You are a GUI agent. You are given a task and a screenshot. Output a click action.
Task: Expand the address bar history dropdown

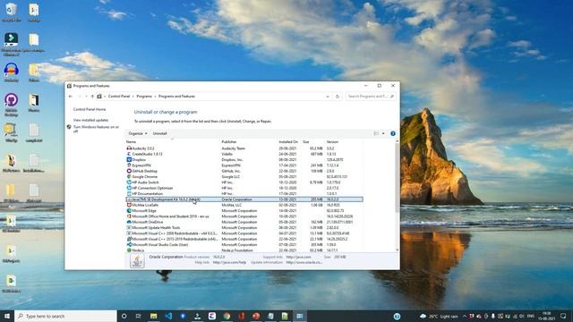pos(328,97)
